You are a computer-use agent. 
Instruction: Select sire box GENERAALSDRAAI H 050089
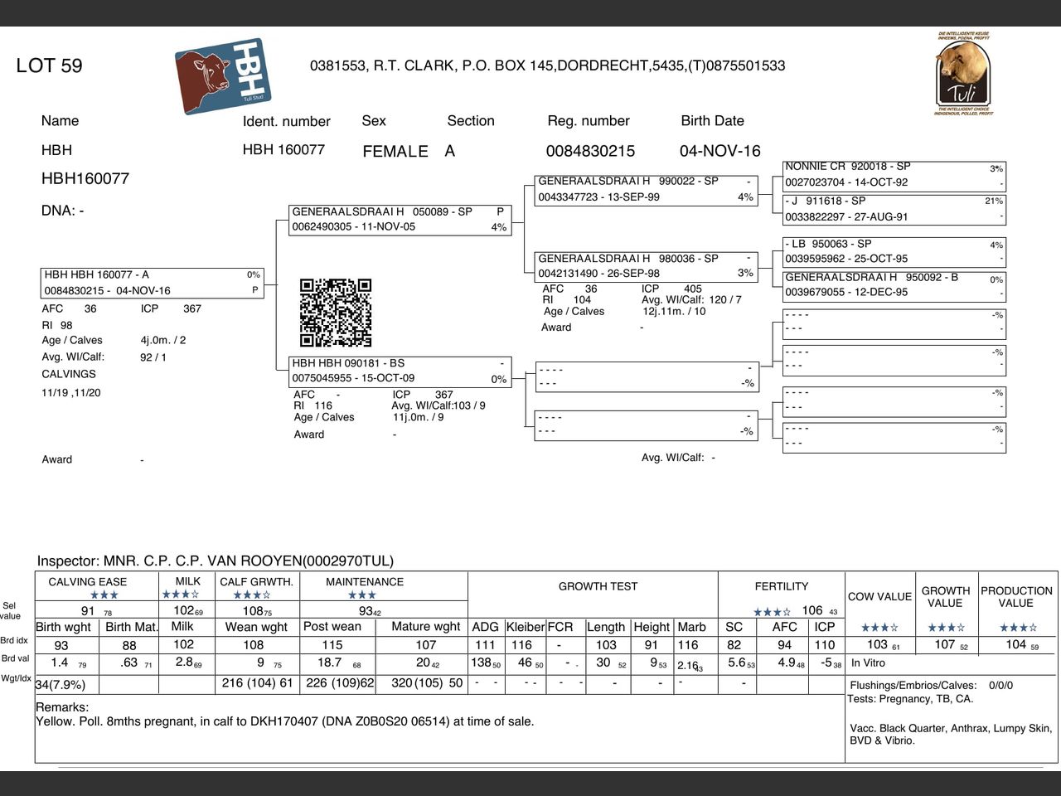(400, 220)
